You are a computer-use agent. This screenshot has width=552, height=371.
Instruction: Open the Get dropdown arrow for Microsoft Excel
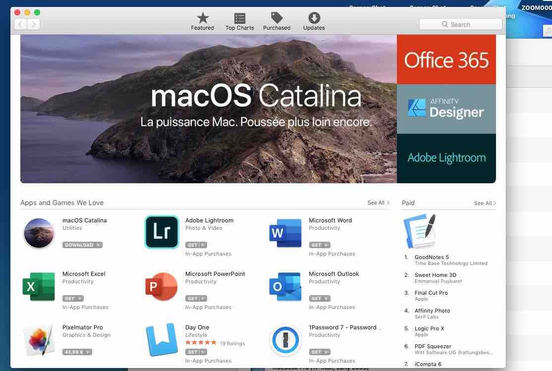(80, 299)
